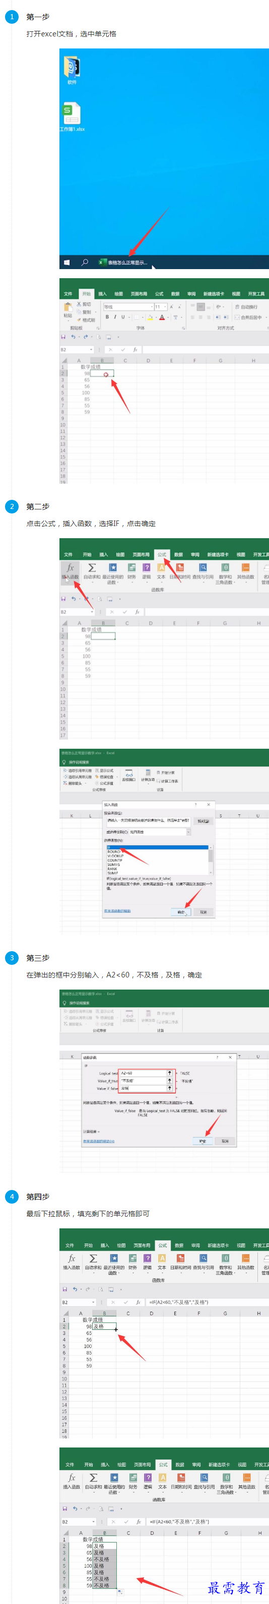Click the 粘贴 paste icon in the Home ribbon
The image size is (269, 1604).
(68, 308)
